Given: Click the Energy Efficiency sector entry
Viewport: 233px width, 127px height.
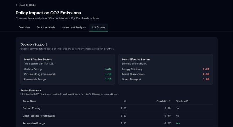Looking at the screenshot, I should coord(132,69).
